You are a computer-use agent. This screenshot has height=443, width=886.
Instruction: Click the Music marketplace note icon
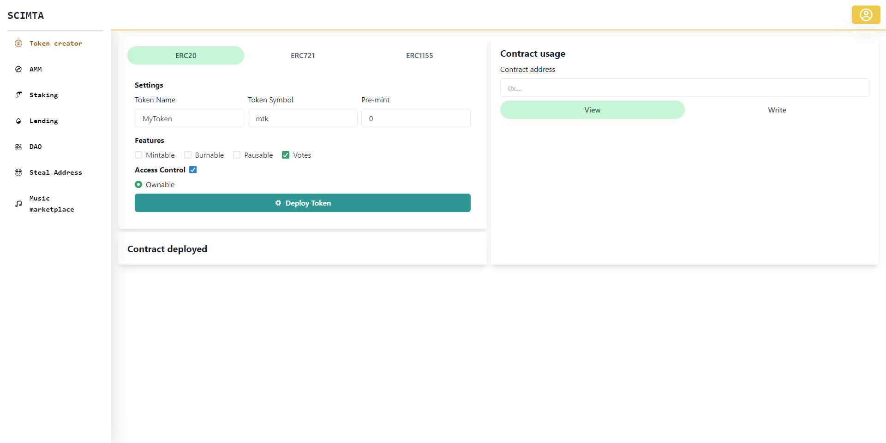click(18, 204)
